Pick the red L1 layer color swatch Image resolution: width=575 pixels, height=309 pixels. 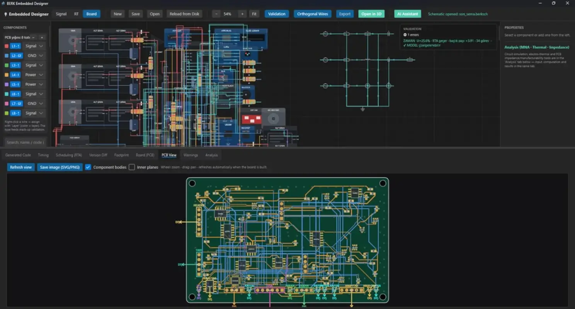point(6,46)
